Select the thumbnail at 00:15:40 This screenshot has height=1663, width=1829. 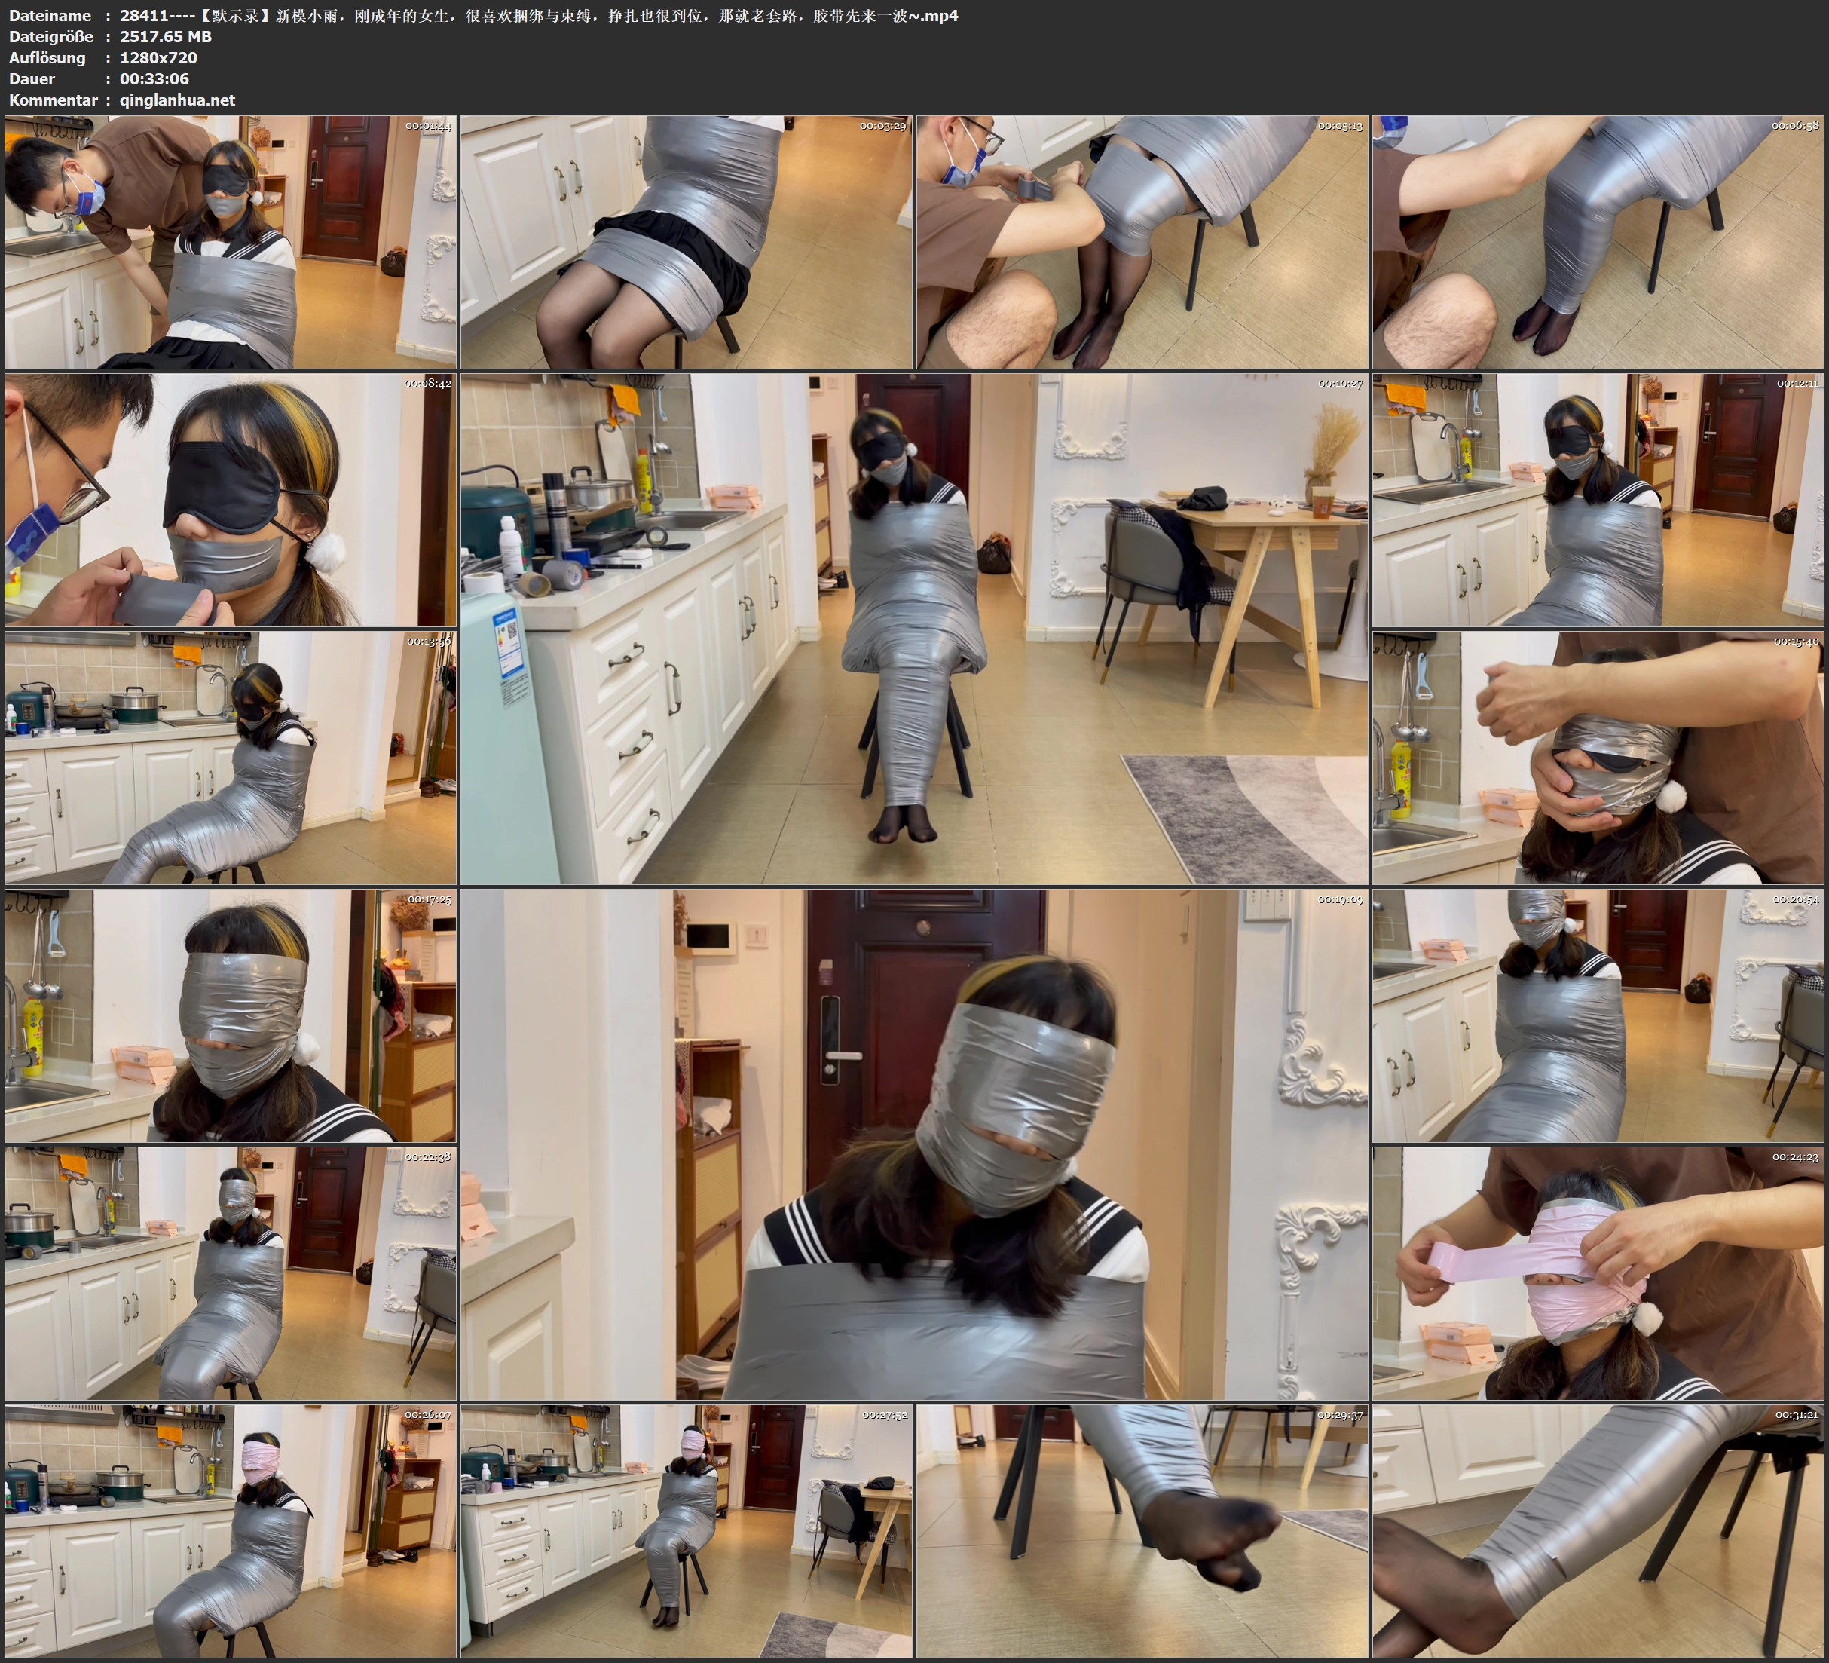(x=1598, y=757)
